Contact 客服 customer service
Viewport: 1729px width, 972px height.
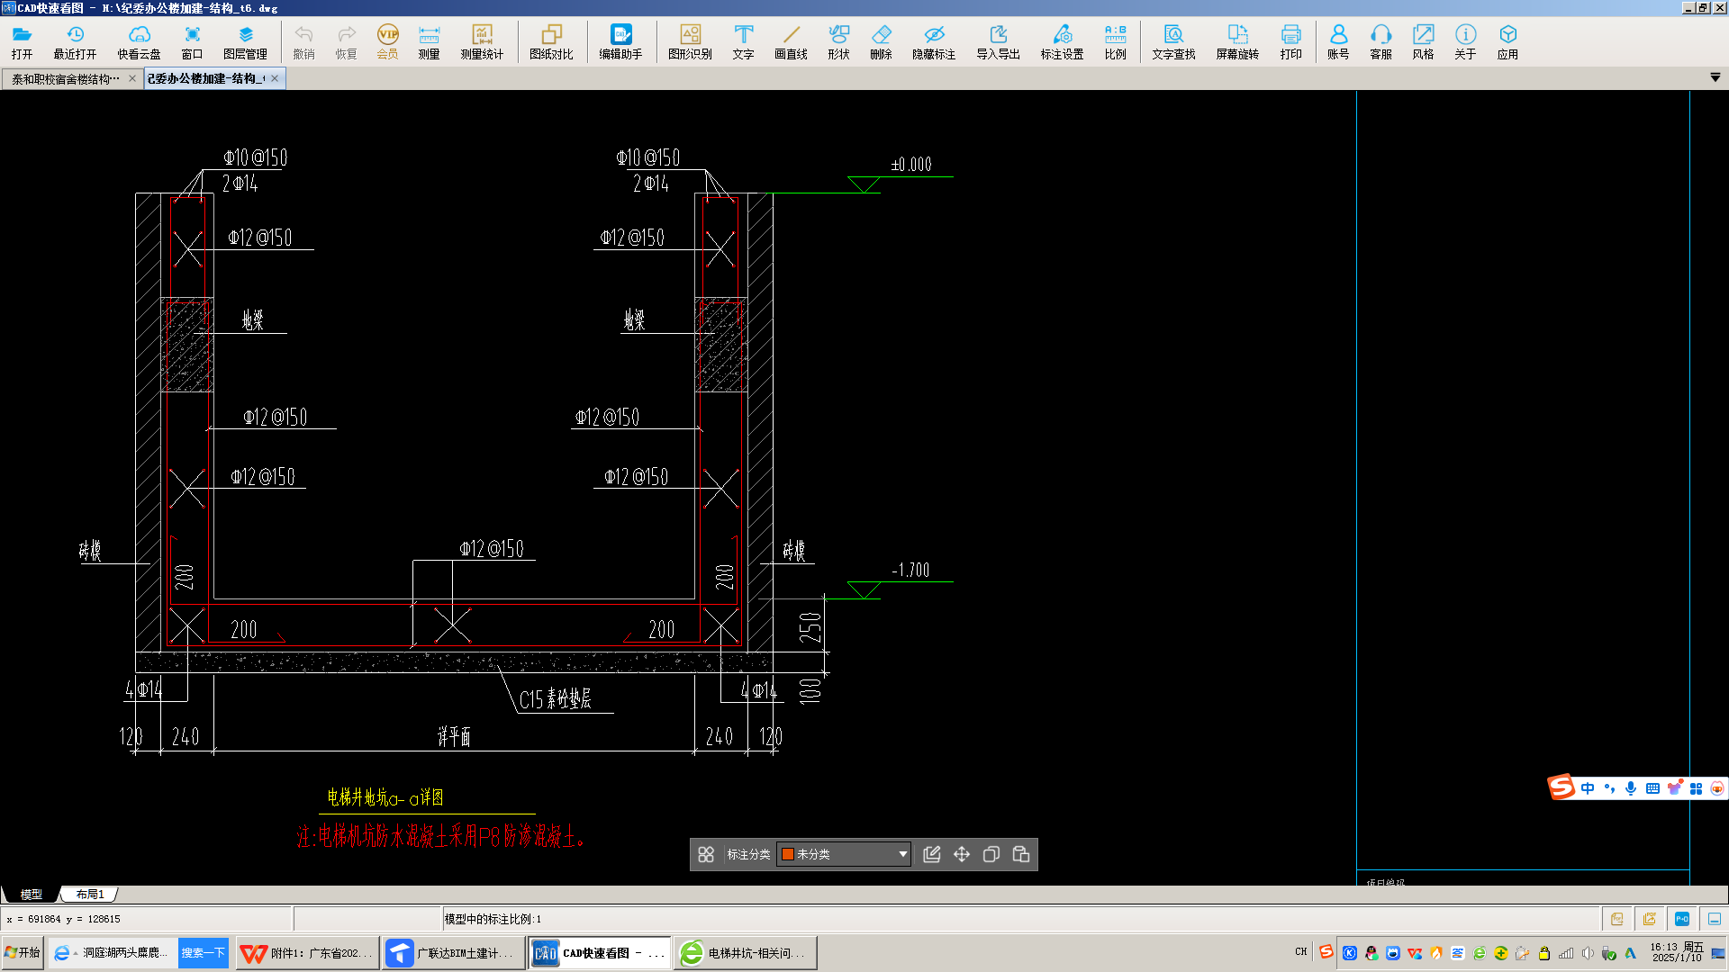(1380, 41)
